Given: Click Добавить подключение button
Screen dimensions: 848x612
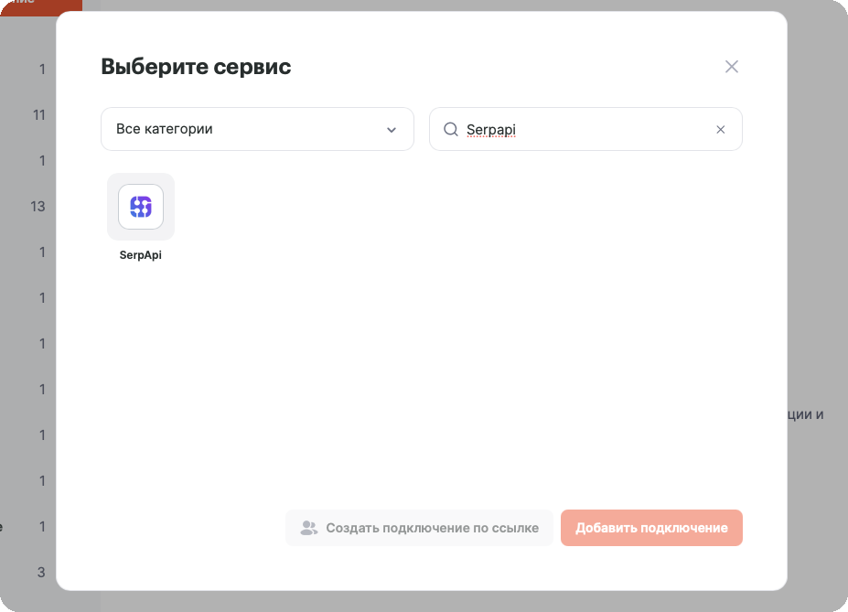Looking at the screenshot, I should click(x=651, y=528).
